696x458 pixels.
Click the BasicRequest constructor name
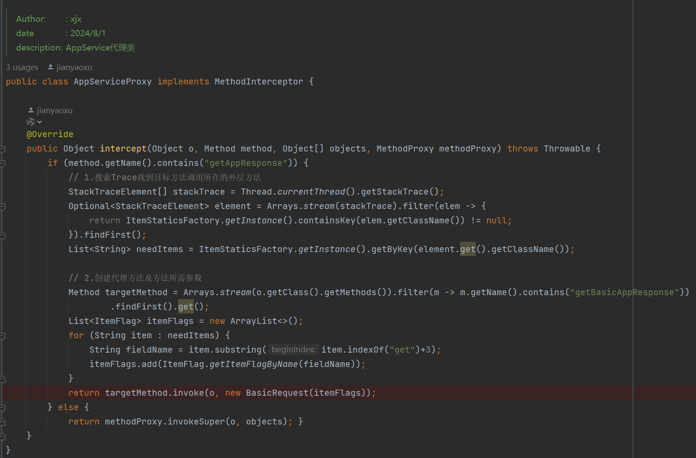pyautogui.click(x=277, y=393)
